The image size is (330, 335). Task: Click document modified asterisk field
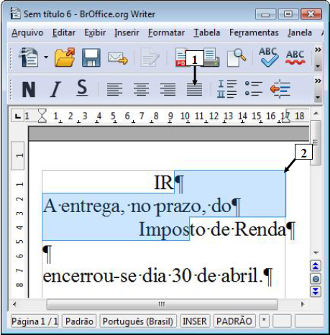pos(264,321)
